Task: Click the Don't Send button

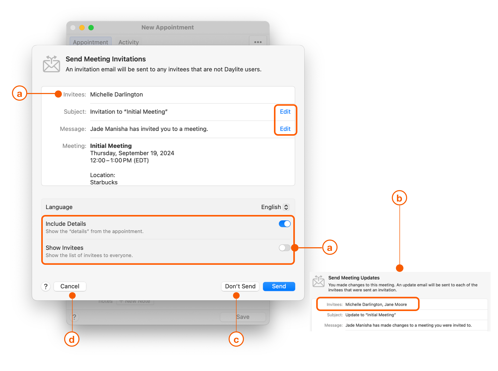Action: [240, 286]
